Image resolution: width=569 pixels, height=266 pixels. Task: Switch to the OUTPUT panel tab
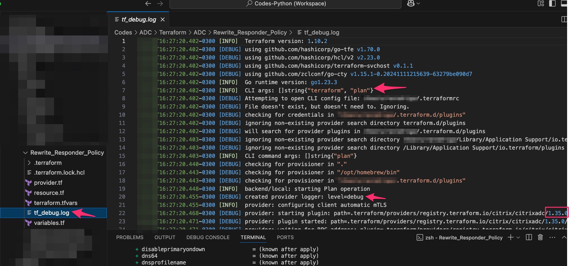(x=165, y=238)
